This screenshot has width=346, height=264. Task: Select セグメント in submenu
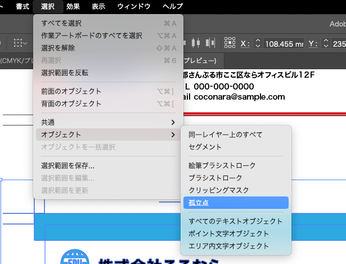pyautogui.click(x=236, y=147)
